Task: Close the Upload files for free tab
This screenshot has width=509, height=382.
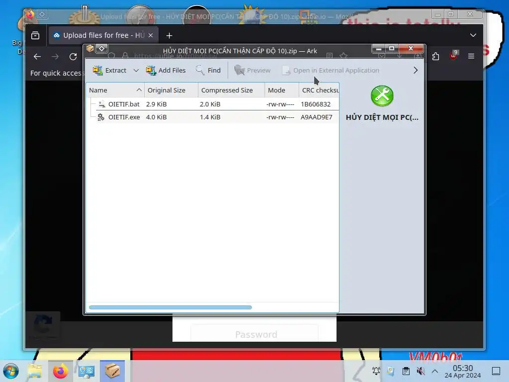Action: [x=151, y=35]
